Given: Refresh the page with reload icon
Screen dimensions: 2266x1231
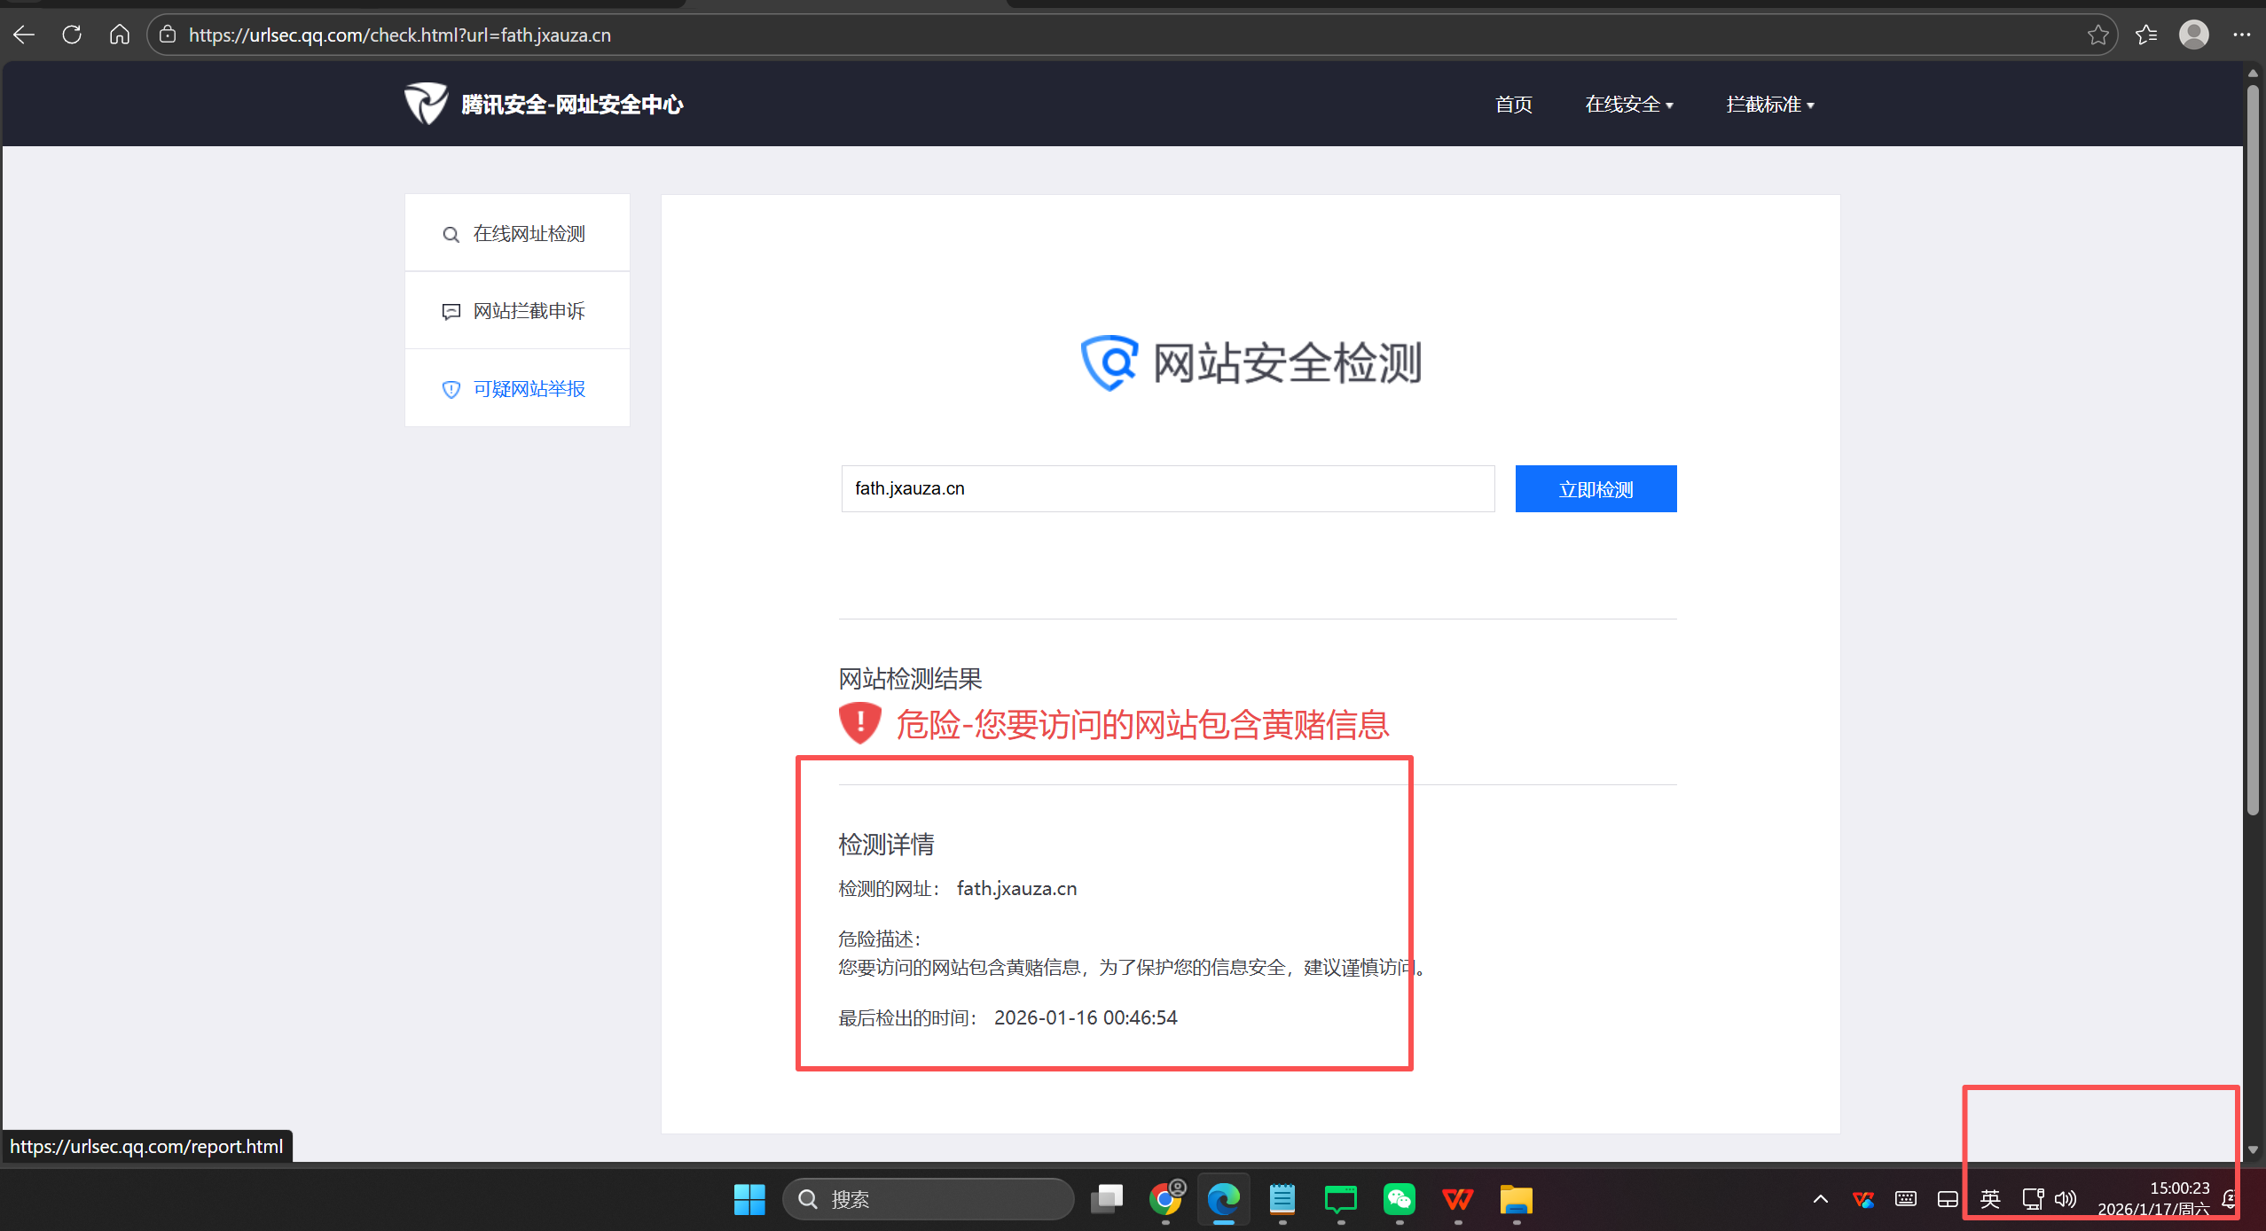Looking at the screenshot, I should pos(72,35).
